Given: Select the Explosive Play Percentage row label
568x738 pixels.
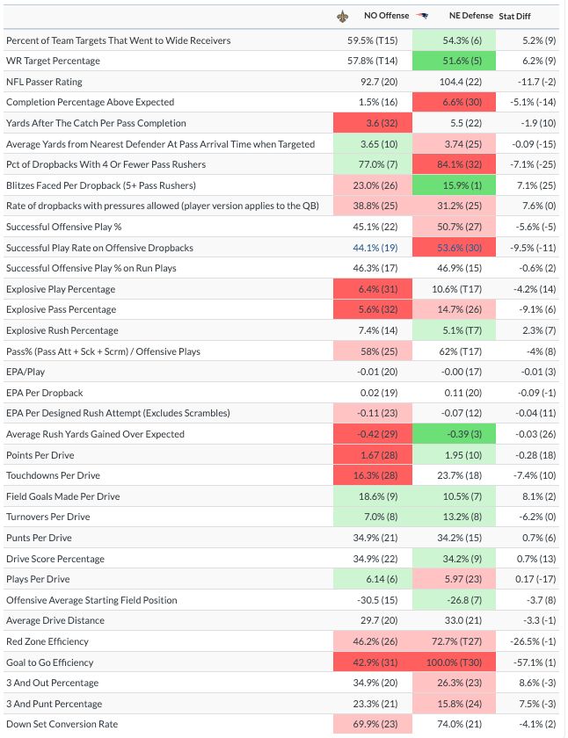Looking at the screenshot, I should point(61,289).
